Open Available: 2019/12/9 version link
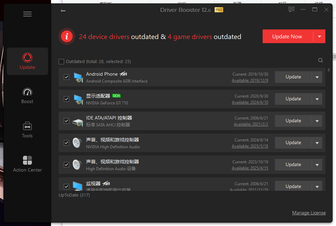This screenshot has width=336, height=226. pos(250,80)
